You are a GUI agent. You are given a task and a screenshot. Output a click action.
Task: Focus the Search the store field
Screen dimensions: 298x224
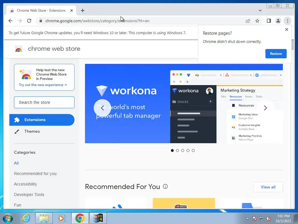[x=44, y=102]
